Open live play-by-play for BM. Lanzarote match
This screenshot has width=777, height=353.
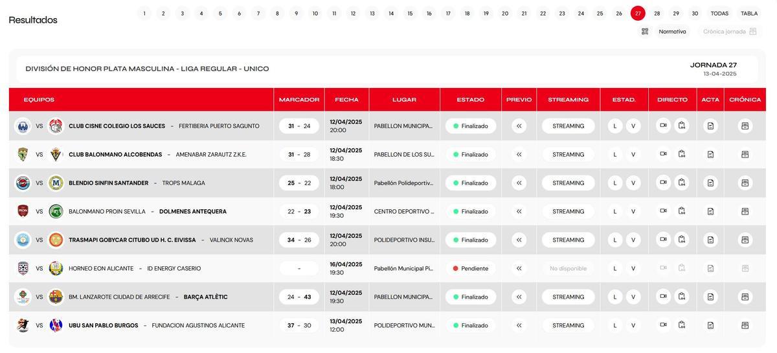(x=681, y=297)
